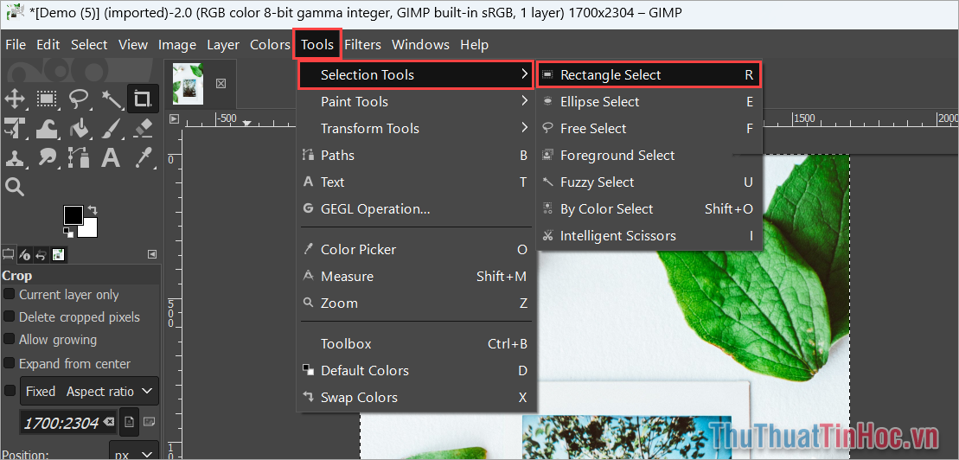Pick the Paintbrush tool

pyautogui.click(x=111, y=128)
